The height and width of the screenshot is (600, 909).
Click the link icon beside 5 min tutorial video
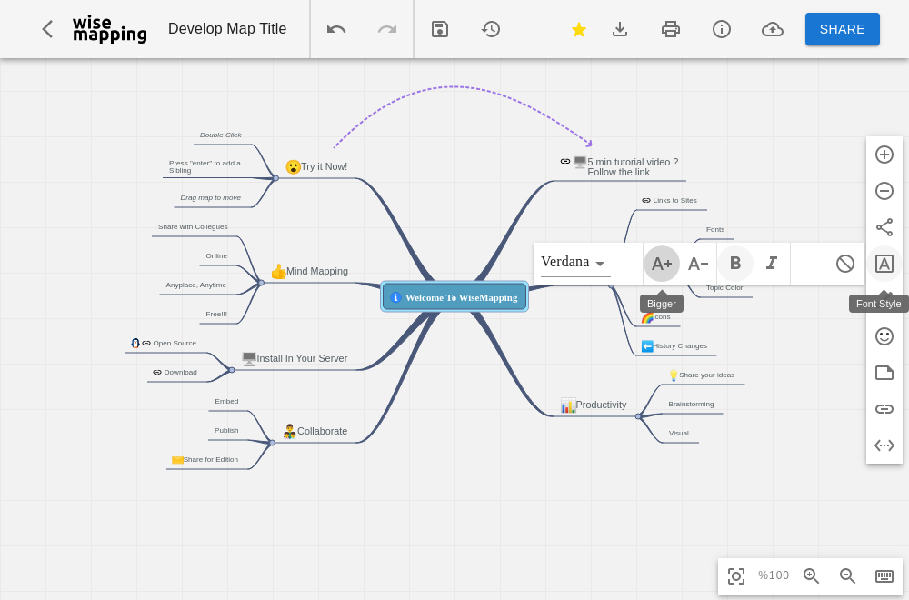click(x=565, y=161)
